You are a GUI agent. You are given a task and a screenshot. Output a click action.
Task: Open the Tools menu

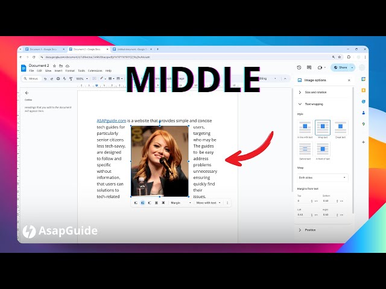[x=81, y=70]
